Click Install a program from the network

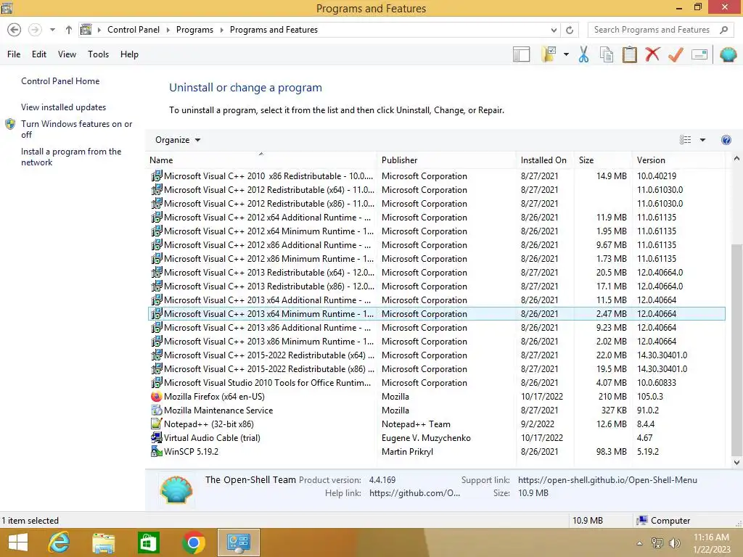coord(71,157)
